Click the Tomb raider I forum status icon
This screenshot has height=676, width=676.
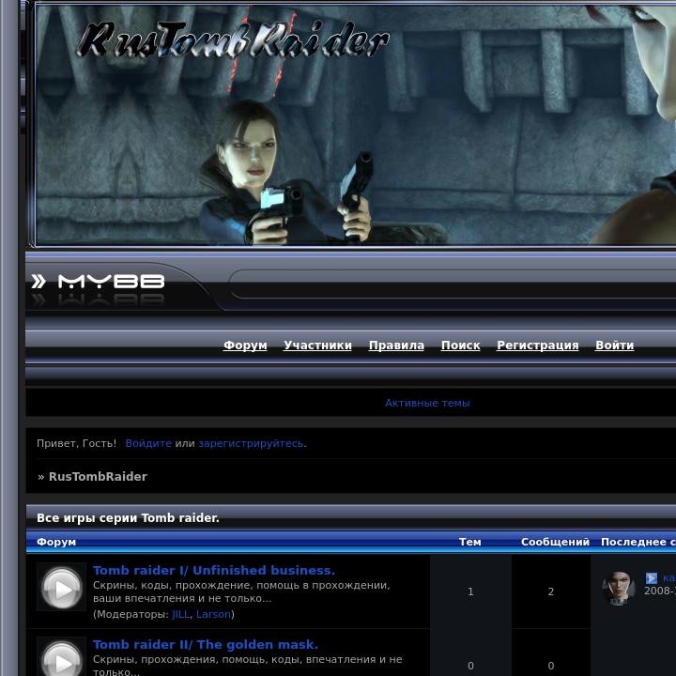click(x=61, y=588)
